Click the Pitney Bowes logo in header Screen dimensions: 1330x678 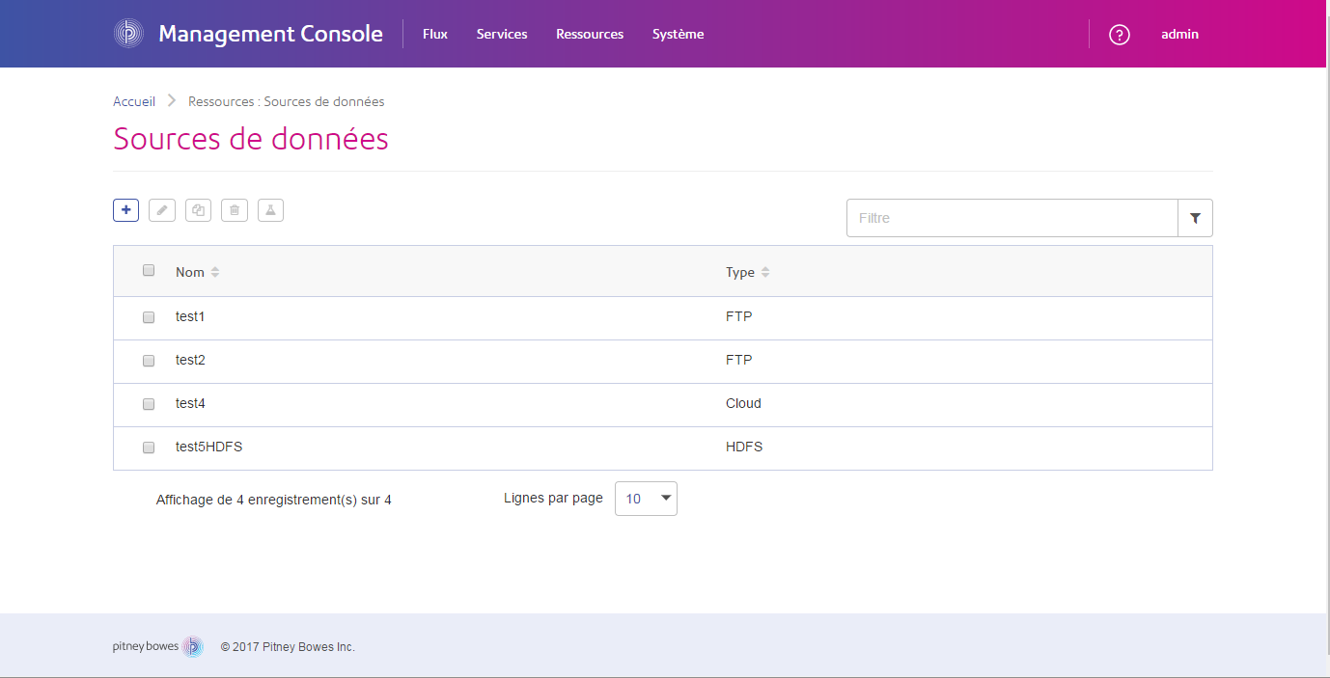coord(128,34)
